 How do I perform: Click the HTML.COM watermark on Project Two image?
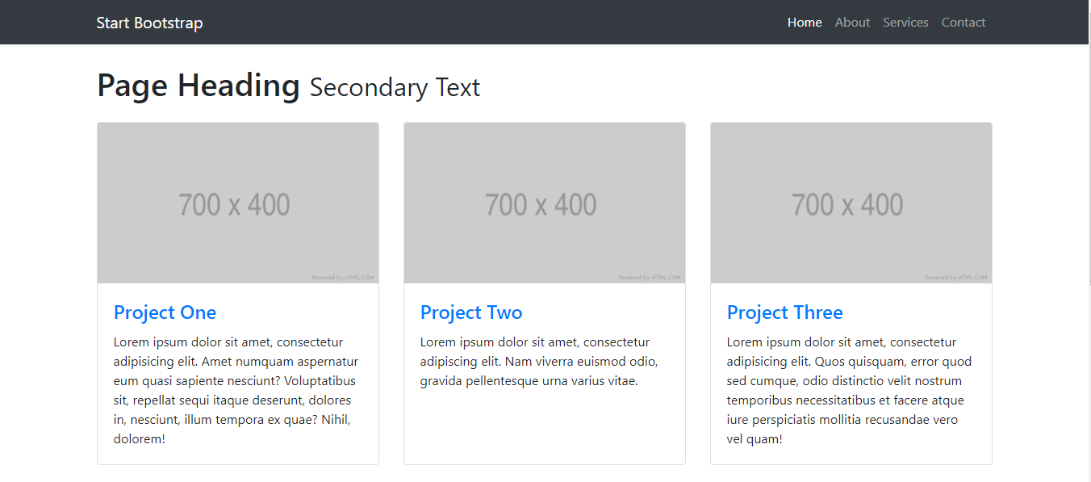click(650, 278)
